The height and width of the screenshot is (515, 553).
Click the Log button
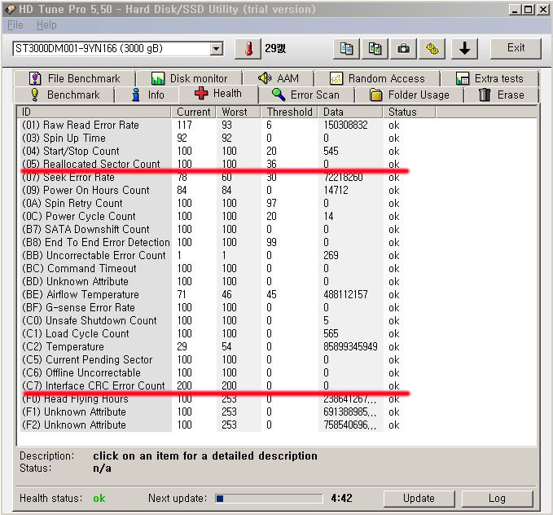coord(497,499)
